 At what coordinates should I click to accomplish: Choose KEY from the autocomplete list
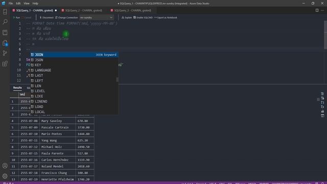pos(74,65)
